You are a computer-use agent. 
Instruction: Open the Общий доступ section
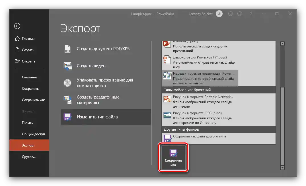pos(29,134)
